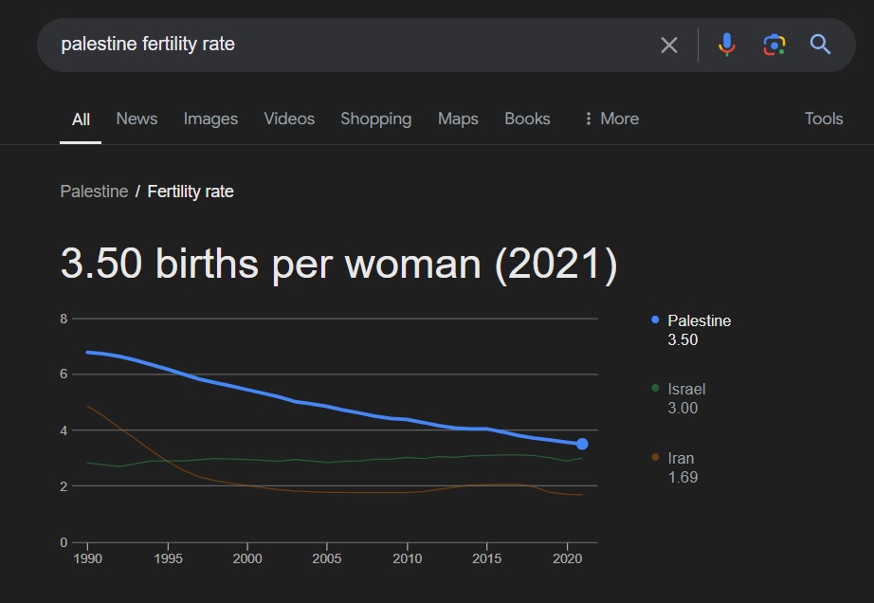Screen dimensions: 874x603
Task: Show Books search results
Action: (527, 119)
